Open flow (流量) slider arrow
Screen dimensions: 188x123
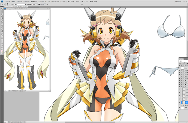45,4
